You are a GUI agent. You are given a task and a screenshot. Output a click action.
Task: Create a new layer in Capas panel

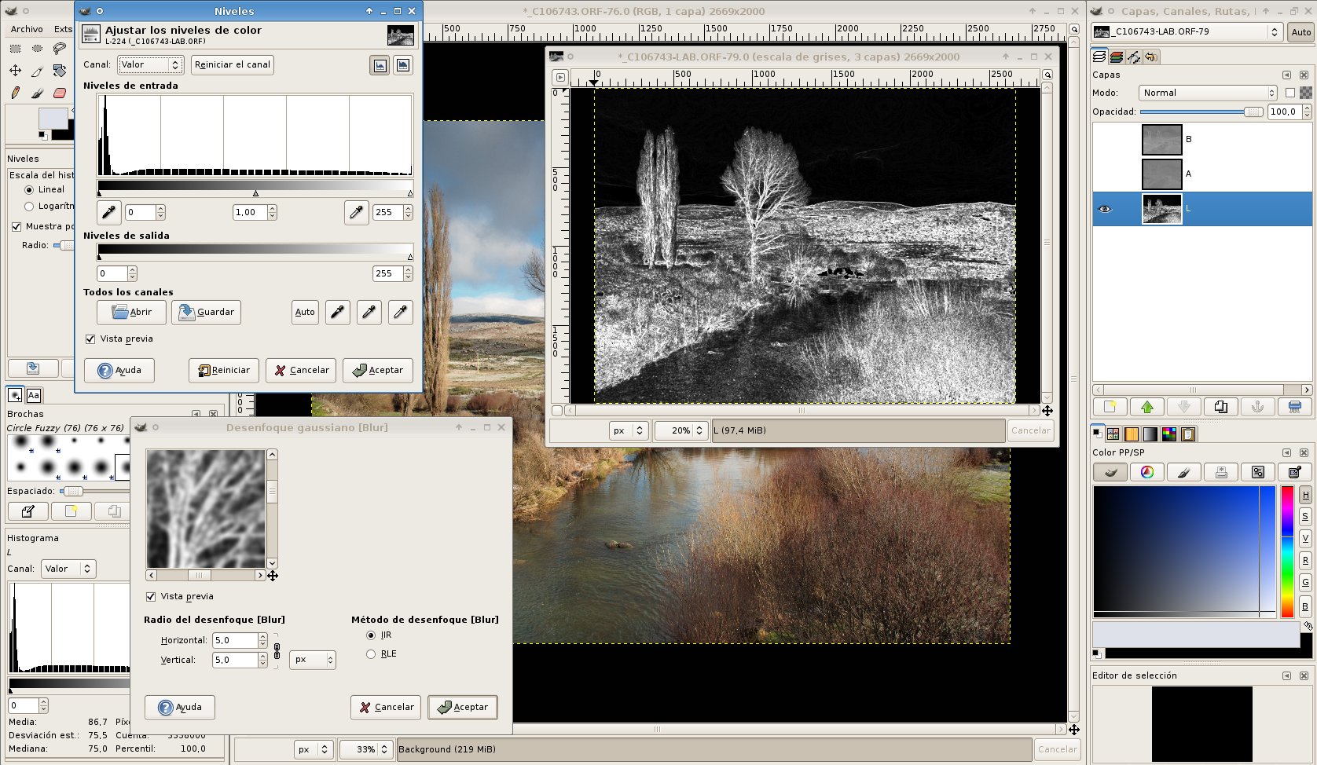tap(1110, 407)
